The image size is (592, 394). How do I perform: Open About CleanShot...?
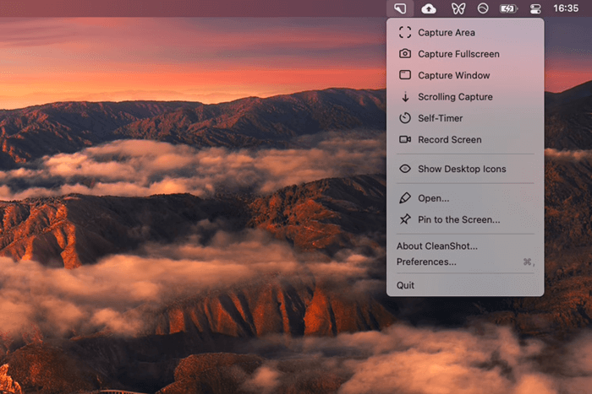(x=465, y=246)
